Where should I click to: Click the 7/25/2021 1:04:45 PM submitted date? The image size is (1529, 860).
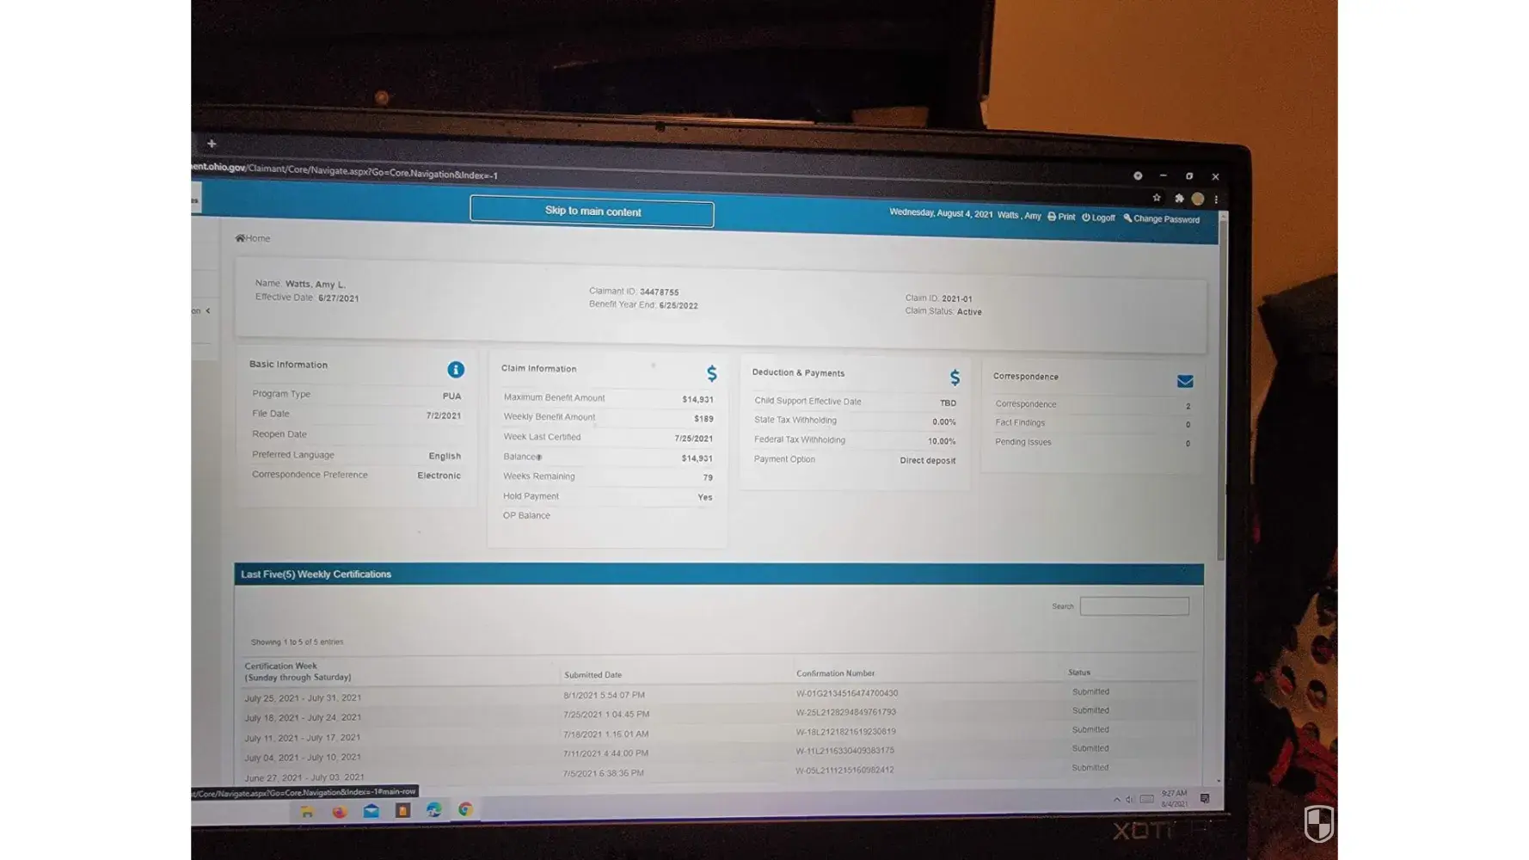coord(606,715)
